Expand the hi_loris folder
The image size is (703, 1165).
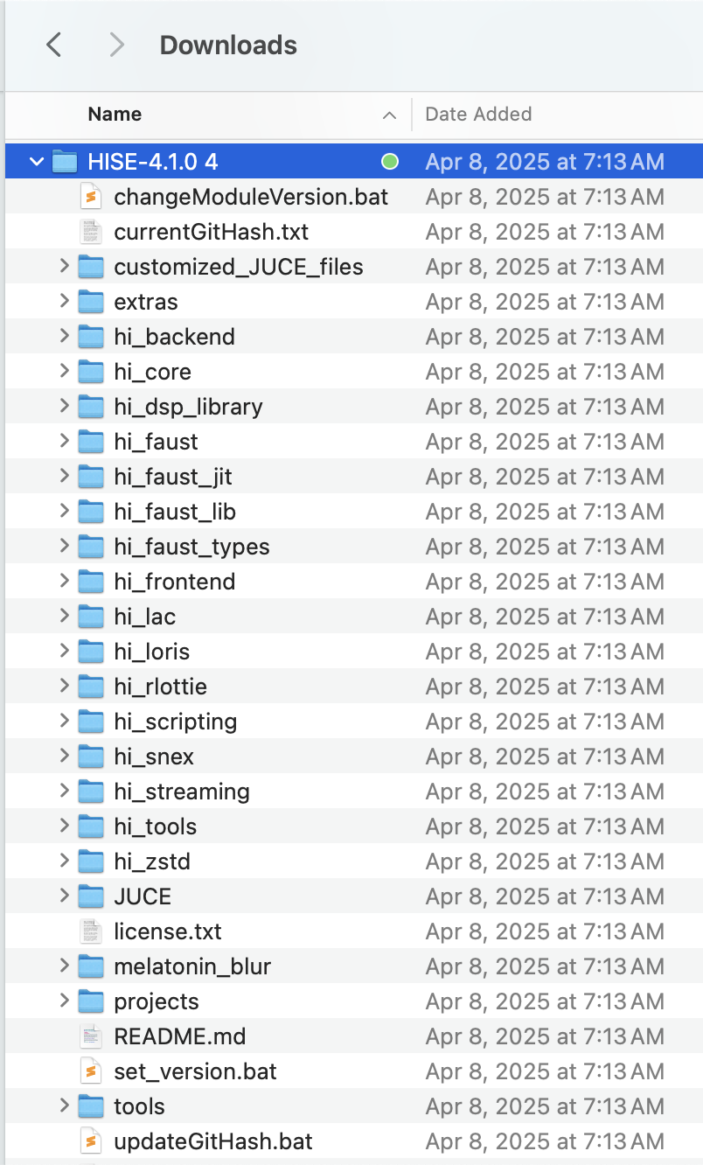(x=64, y=652)
